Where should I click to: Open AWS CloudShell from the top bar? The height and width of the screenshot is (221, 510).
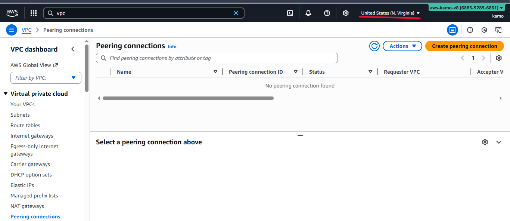290,13
